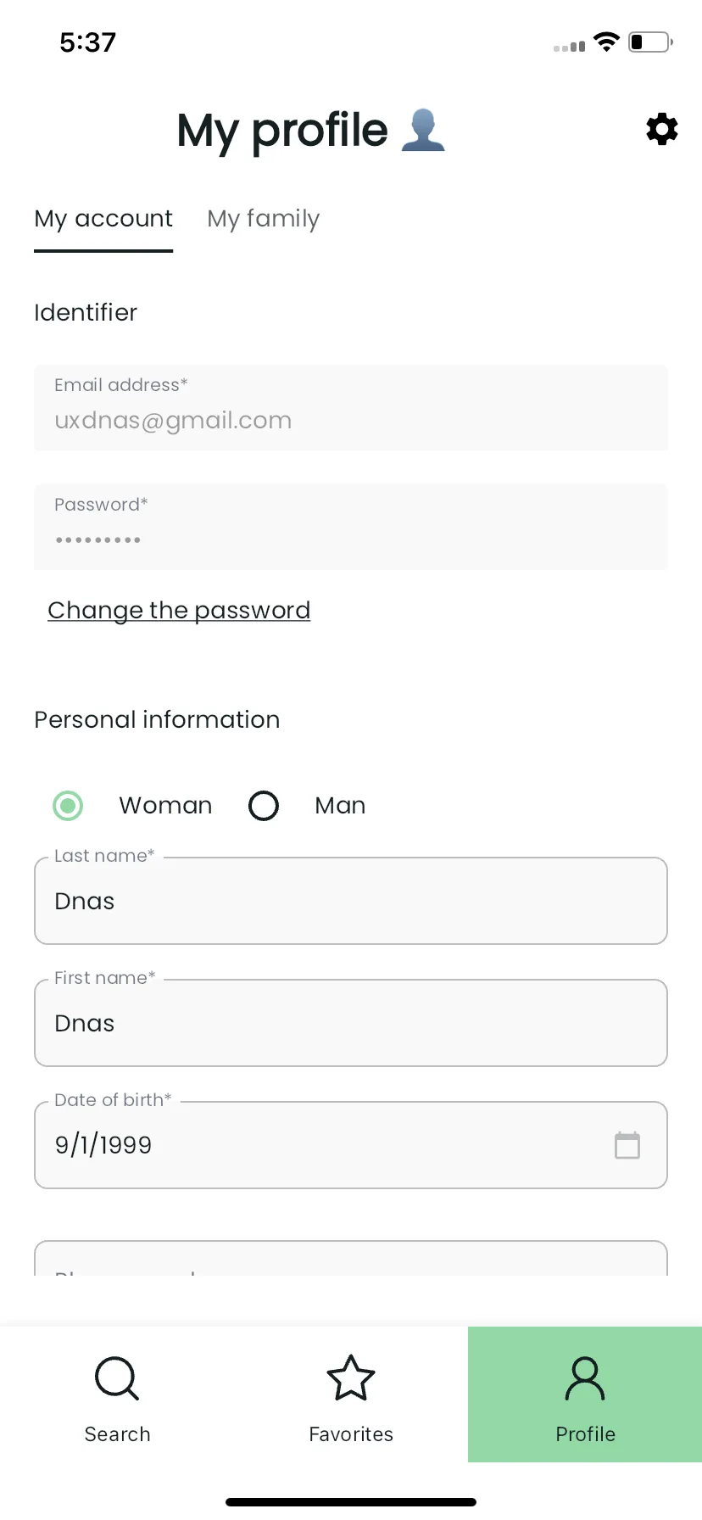Screen dimensions: 702x1520
Task: Tap the Profile person icon in bottom bar
Action: pos(585,1378)
